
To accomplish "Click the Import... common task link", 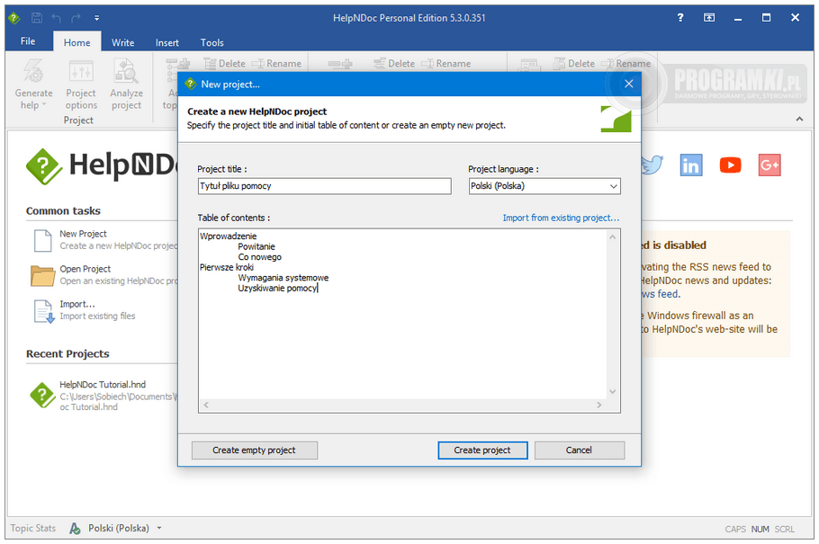I will (x=77, y=304).
